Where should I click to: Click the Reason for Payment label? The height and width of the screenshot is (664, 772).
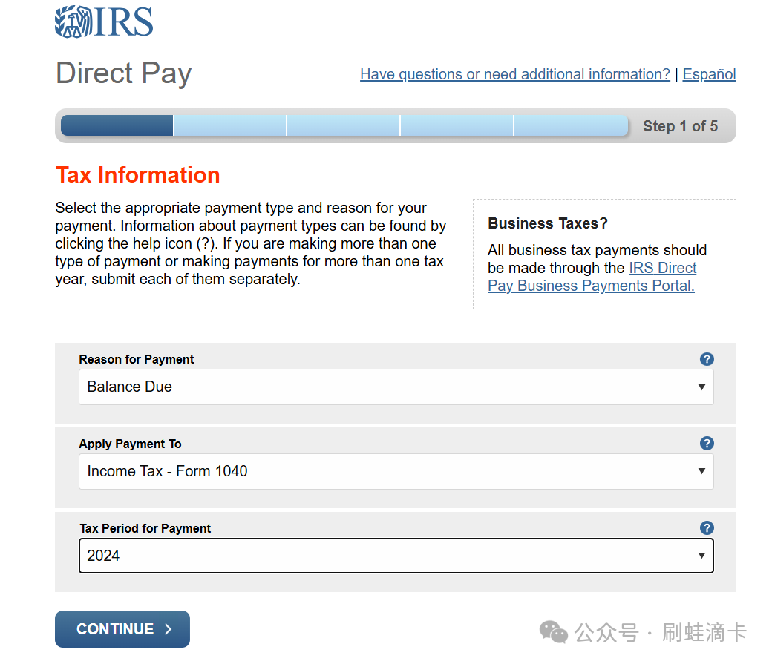(x=137, y=359)
